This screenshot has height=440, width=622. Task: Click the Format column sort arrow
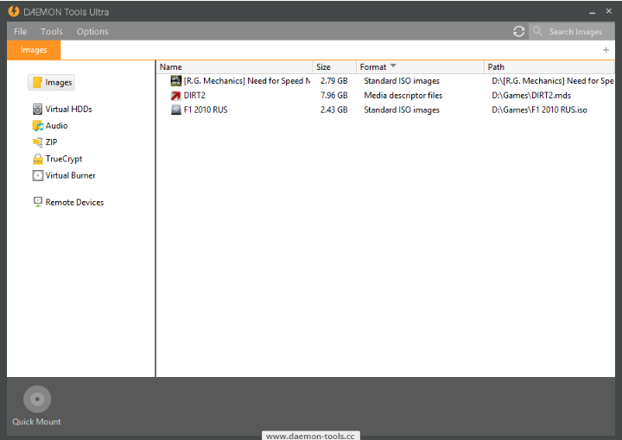click(393, 66)
